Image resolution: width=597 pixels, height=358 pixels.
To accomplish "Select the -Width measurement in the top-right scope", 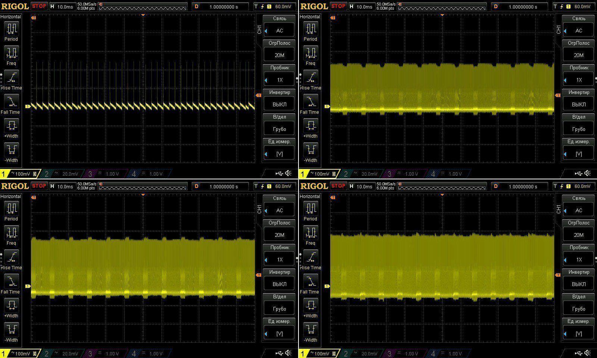I will pyautogui.click(x=310, y=150).
